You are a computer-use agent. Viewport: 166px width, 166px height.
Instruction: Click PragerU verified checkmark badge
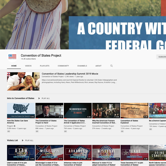point(15,126)
